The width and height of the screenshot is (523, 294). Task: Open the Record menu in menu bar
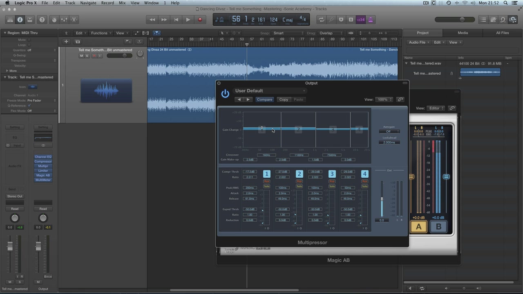tap(107, 3)
